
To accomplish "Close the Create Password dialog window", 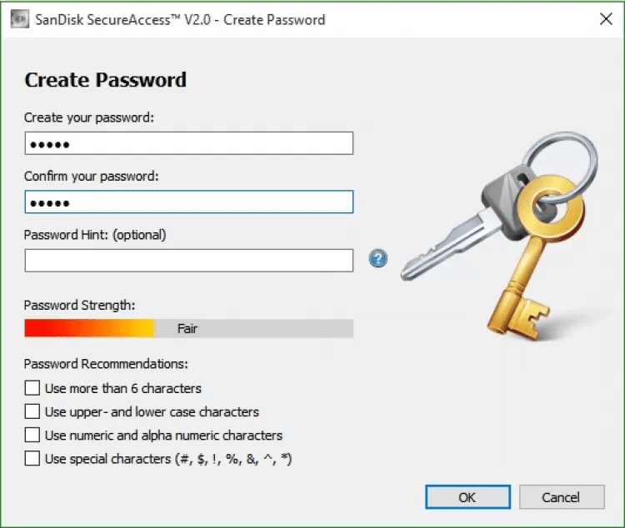I will tap(604, 19).
